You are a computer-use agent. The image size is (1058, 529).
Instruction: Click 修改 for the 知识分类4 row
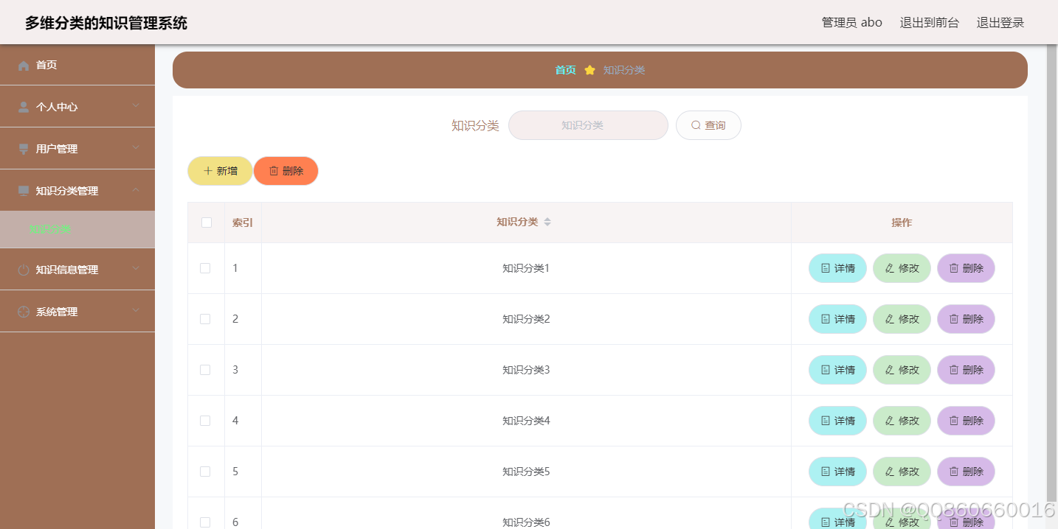[902, 421]
